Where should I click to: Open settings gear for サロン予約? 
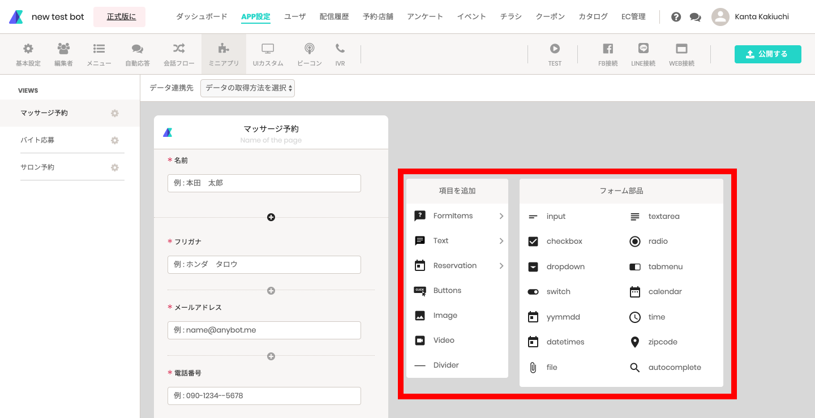pyautogui.click(x=115, y=167)
